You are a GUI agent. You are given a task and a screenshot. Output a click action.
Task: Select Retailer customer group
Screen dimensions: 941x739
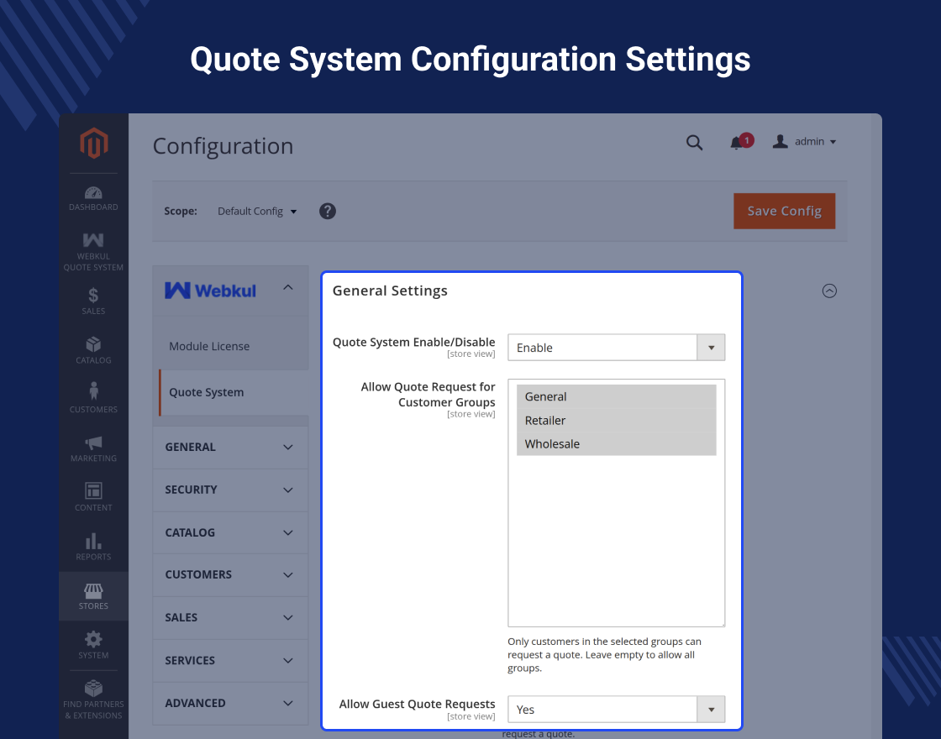[617, 421]
